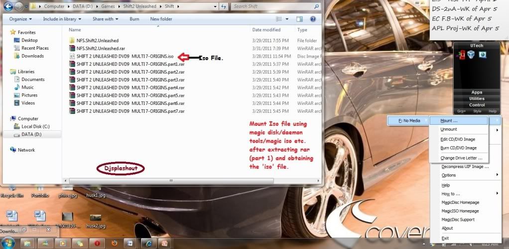Image resolution: width=509 pixels, height=249 pixels.
Task: Click the part5.rar file name
Action: click(130, 95)
